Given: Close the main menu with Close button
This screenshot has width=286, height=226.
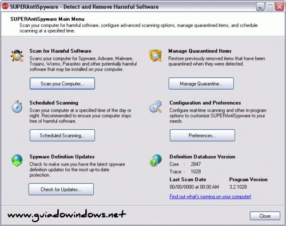Looking at the screenshot, I should pyautogui.click(x=265, y=216).
